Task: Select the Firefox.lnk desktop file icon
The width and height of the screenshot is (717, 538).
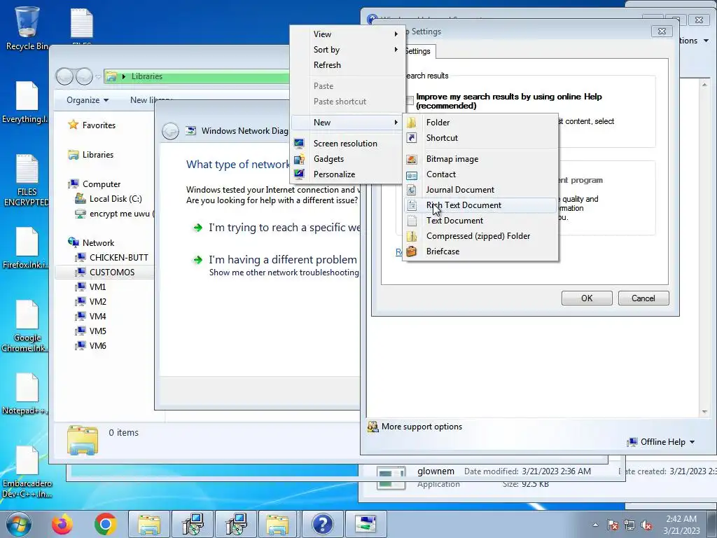Action: (x=26, y=248)
